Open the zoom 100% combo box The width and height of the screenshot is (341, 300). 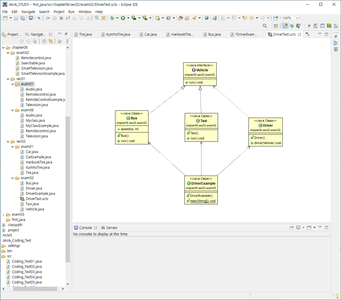289,18
